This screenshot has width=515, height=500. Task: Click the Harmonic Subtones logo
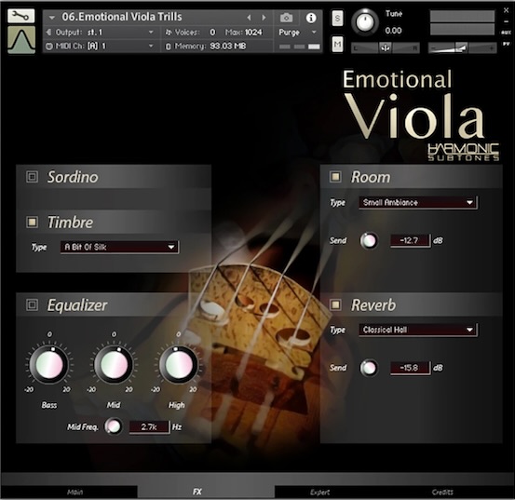pos(463,152)
